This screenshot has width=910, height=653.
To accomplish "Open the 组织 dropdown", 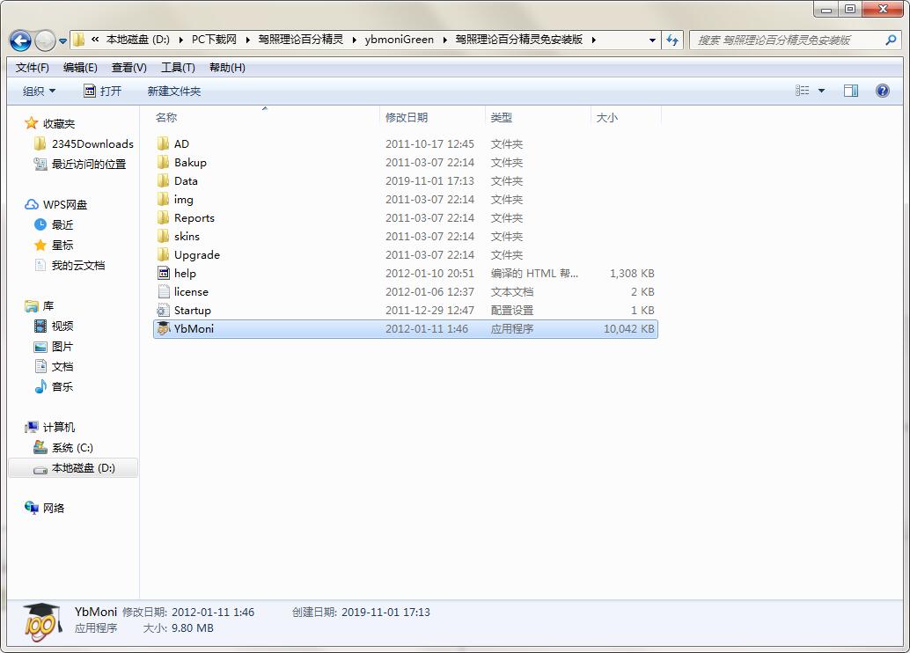I will tap(39, 92).
